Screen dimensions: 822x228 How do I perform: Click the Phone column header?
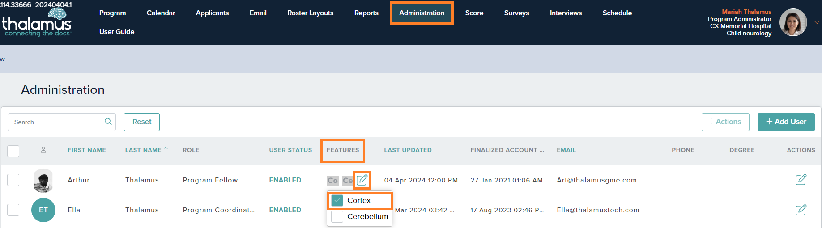683,150
